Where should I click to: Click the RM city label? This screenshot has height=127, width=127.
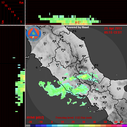pos(64,78)
